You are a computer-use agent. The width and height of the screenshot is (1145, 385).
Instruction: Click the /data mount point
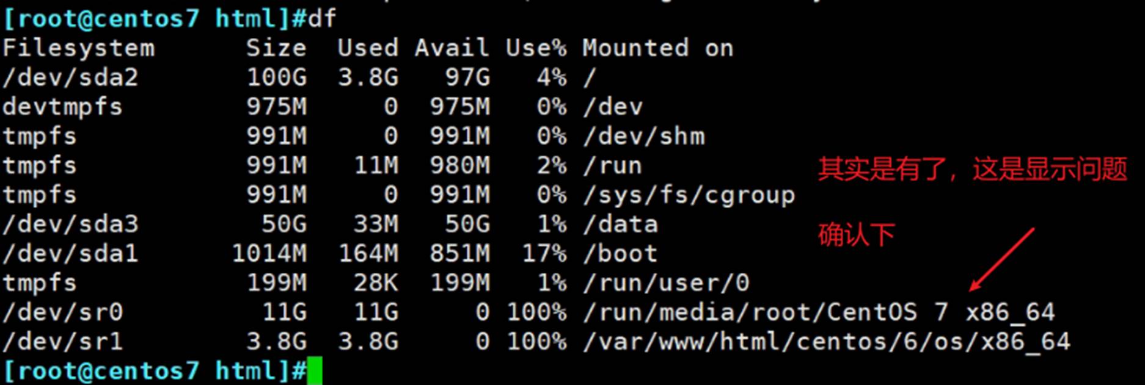click(x=620, y=224)
